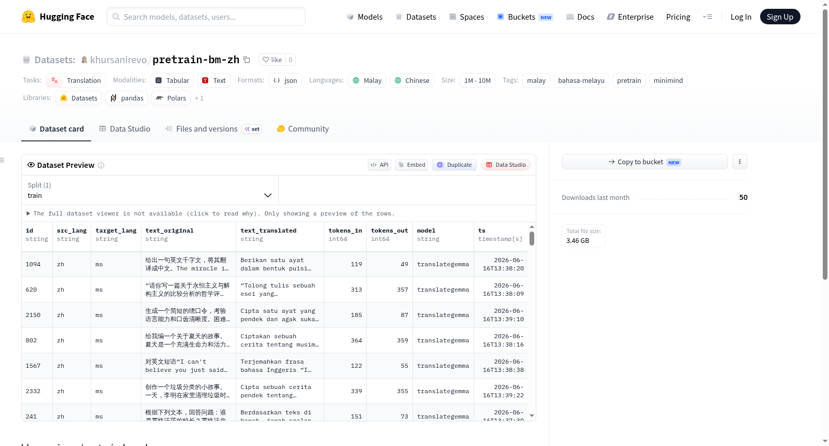Select the Translation task tag
Screen dimensions: 829x446
(76, 80)
